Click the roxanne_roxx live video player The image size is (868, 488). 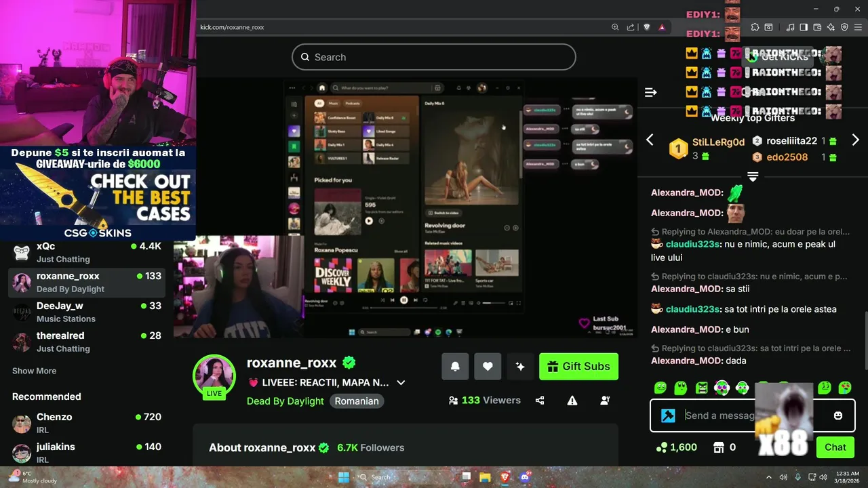click(x=406, y=207)
